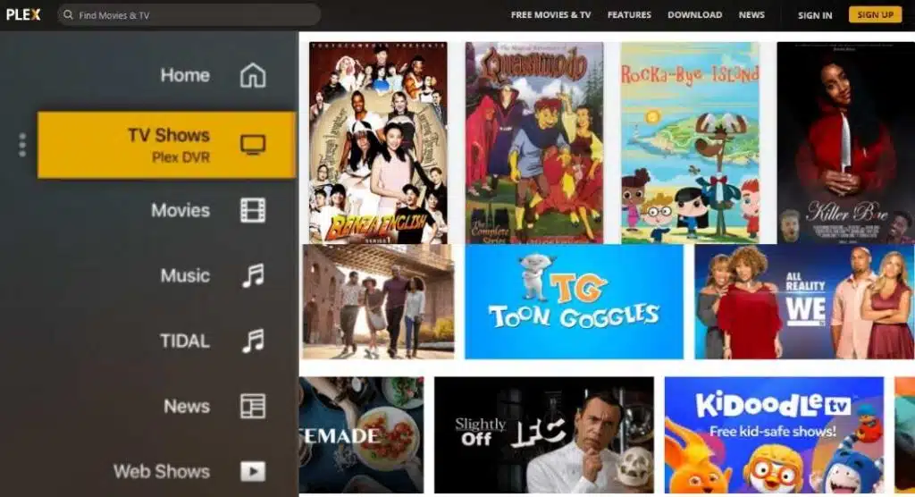
Task: Open Home in the sidebar
Action: (185, 75)
